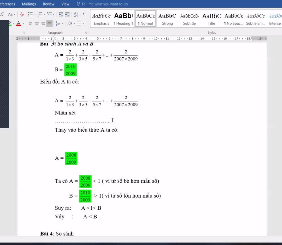Toggle Show/Hide paragraph marks
282x245 pixels.
[84, 14]
